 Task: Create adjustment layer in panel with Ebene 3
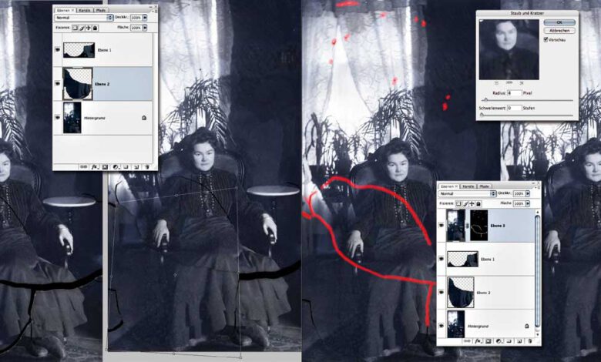(499, 341)
